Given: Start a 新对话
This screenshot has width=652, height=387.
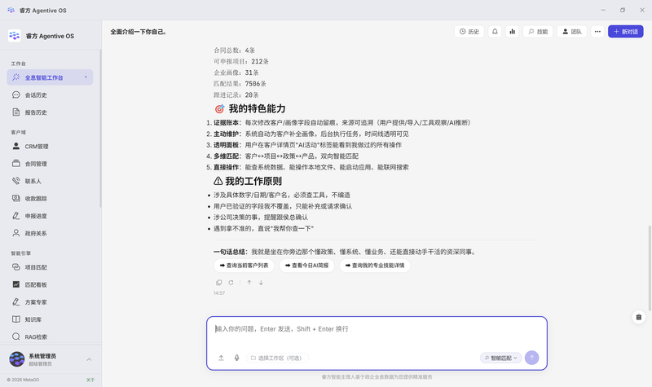Looking at the screenshot, I should tap(625, 32).
